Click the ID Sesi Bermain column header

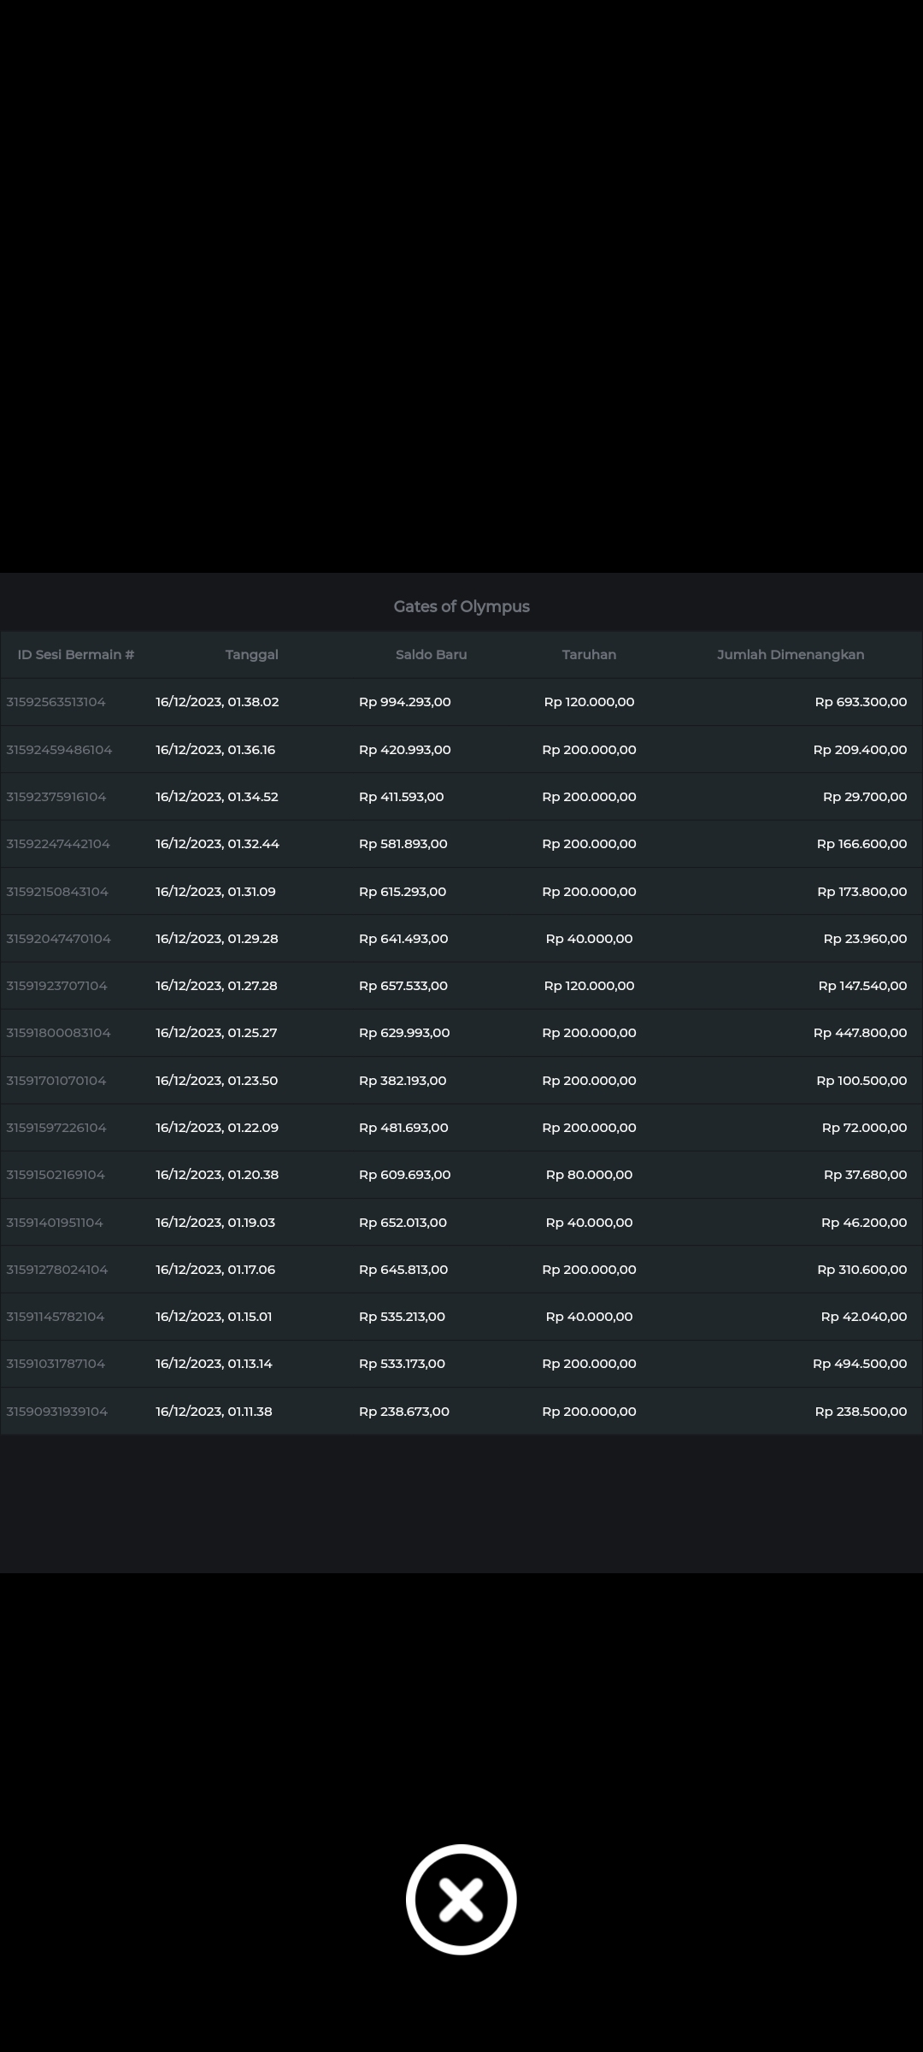[76, 654]
